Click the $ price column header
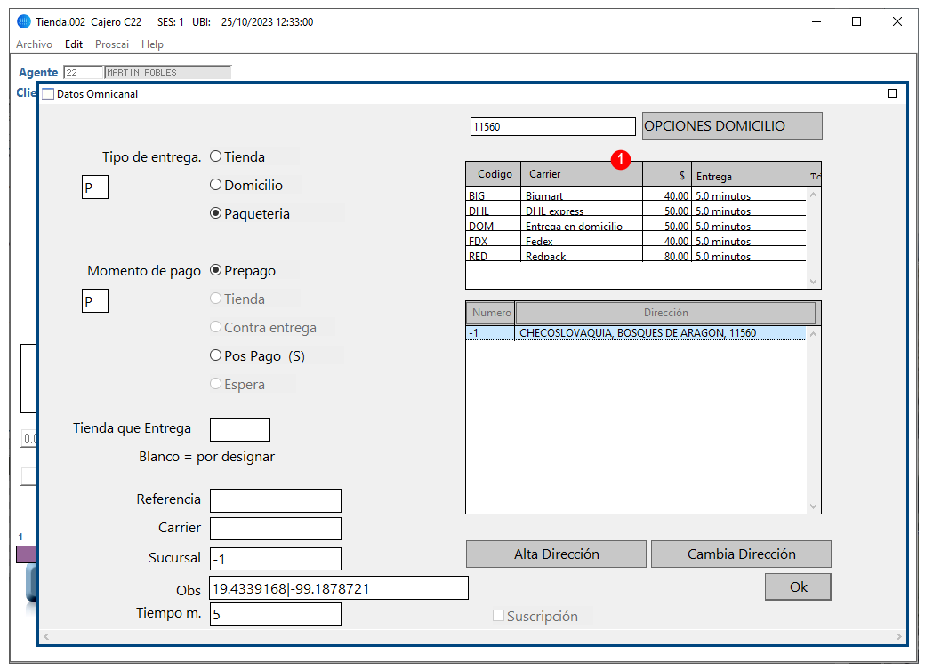The image size is (925, 670). coord(666,174)
